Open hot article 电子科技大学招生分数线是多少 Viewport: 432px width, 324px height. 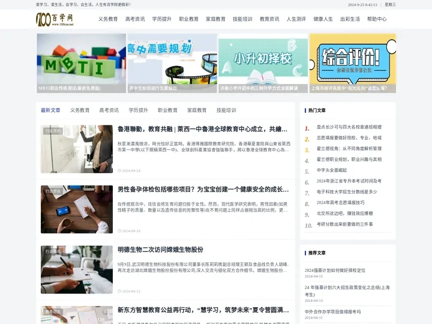pos(347,192)
